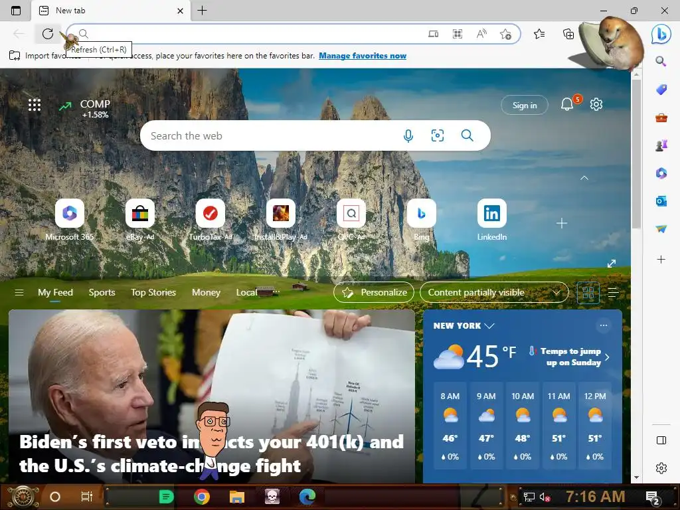This screenshot has width=680, height=510.
Task: Click Manage favorites now link
Action: point(363,56)
